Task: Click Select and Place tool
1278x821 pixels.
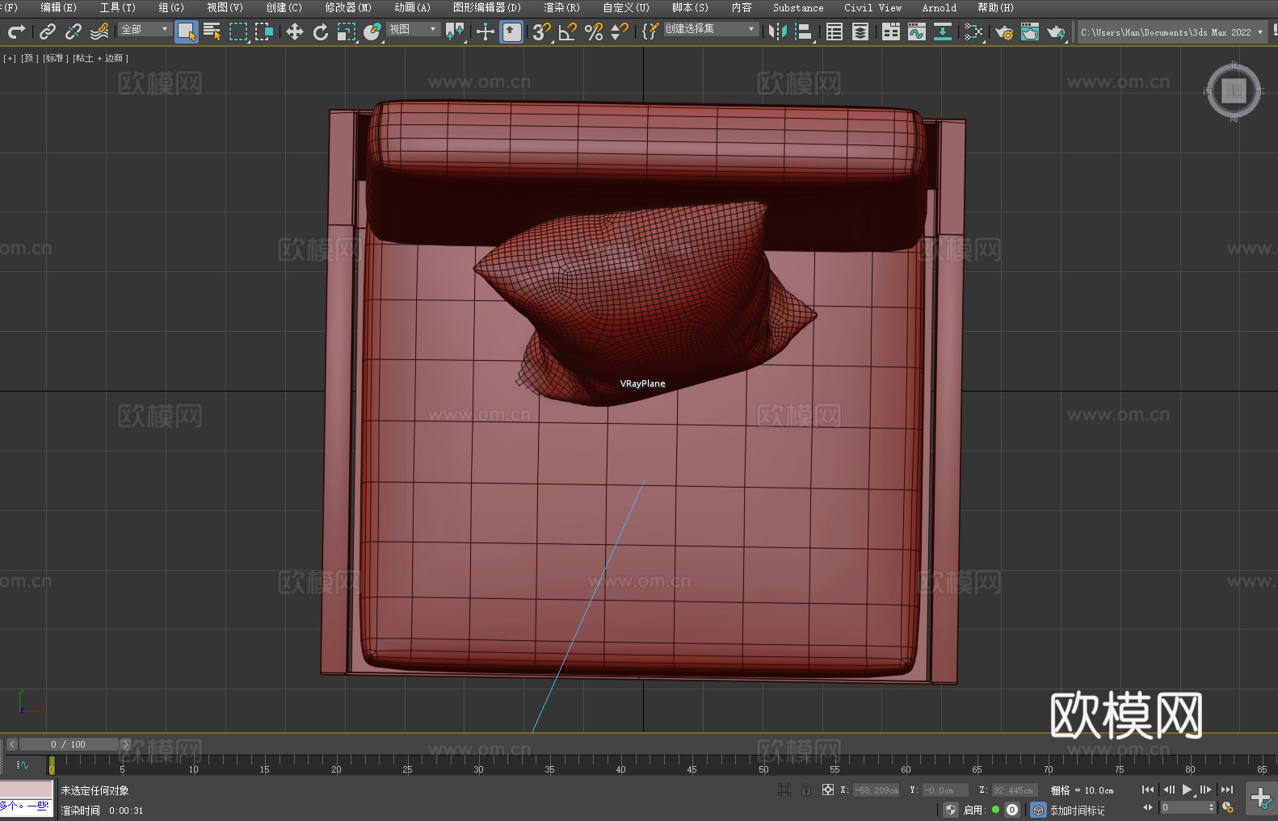Action: coord(372,31)
